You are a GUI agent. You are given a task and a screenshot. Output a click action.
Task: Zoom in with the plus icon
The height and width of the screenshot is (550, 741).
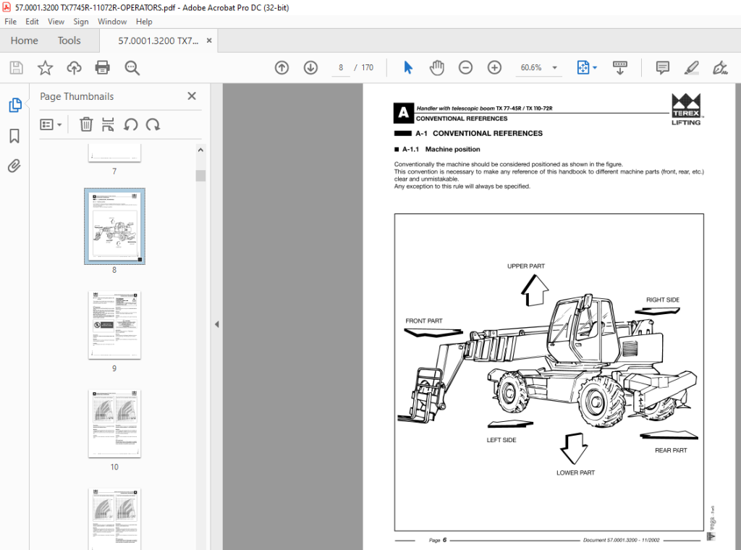[494, 67]
